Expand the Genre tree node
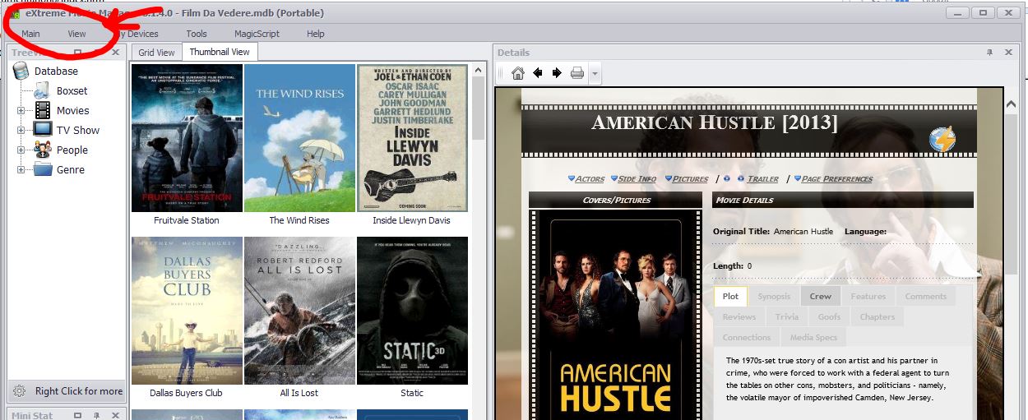 point(21,170)
